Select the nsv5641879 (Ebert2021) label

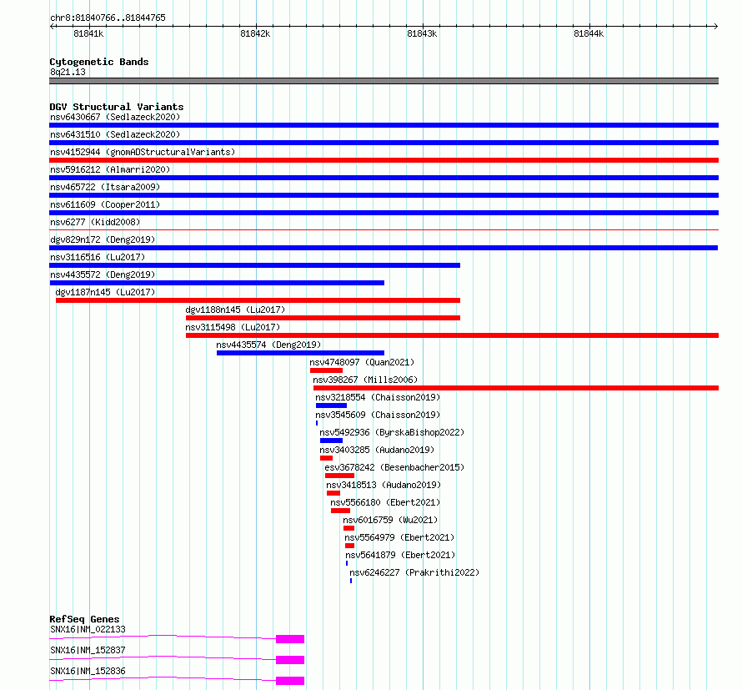[x=400, y=555]
